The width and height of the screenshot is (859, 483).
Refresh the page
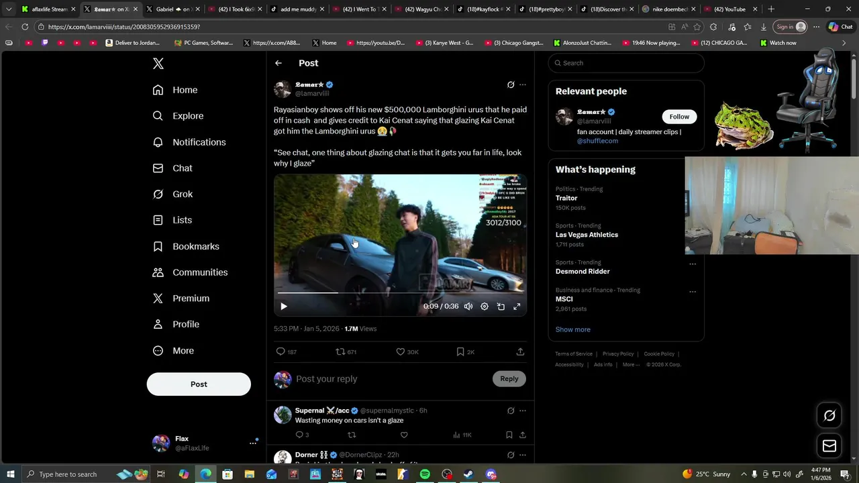pos(25,27)
